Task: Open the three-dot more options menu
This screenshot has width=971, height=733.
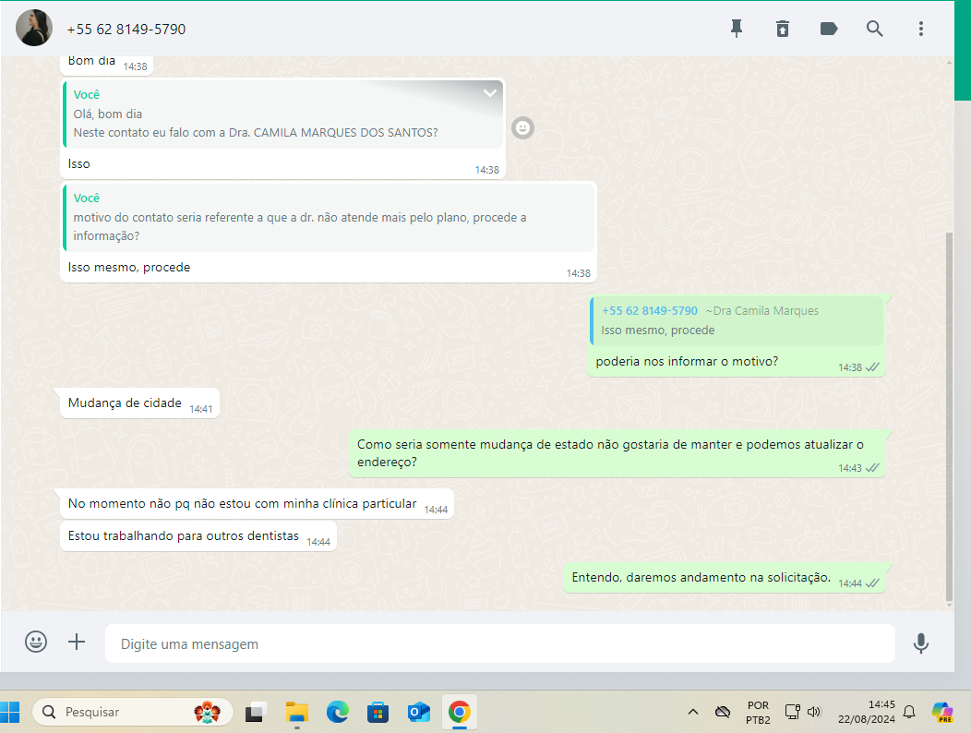Action: [x=920, y=29]
